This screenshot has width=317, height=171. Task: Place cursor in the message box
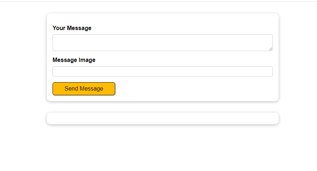tap(162, 43)
